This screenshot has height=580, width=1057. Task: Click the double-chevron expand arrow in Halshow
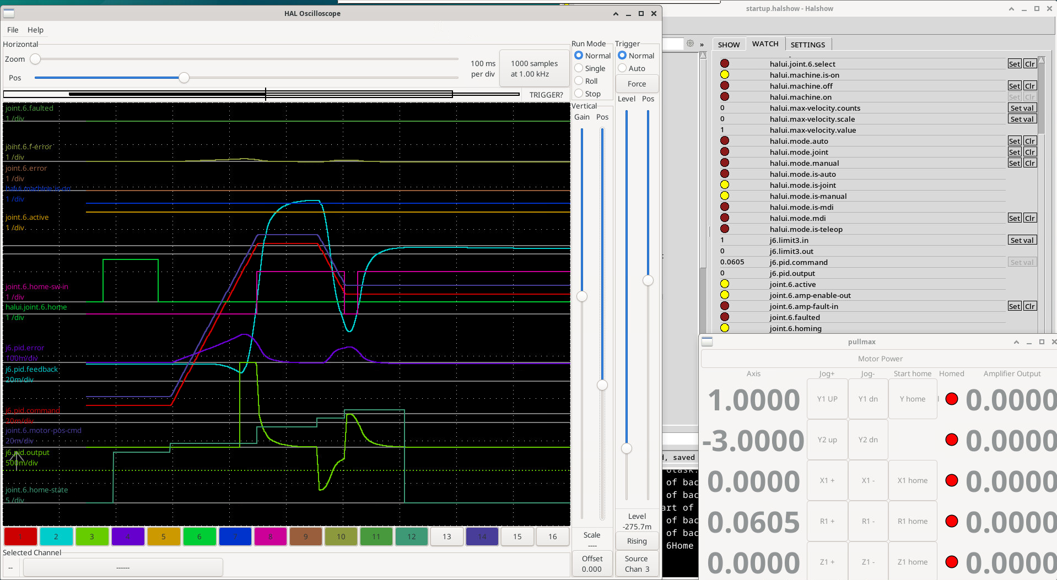click(x=702, y=45)
